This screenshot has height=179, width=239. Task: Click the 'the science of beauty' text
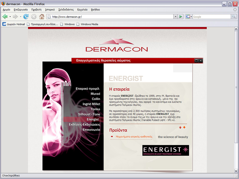point(173,137)
